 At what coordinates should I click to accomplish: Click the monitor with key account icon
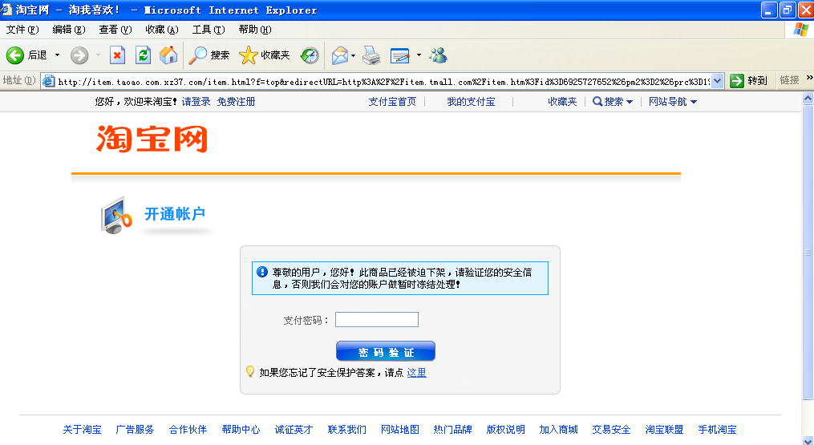tap(116, 215)
